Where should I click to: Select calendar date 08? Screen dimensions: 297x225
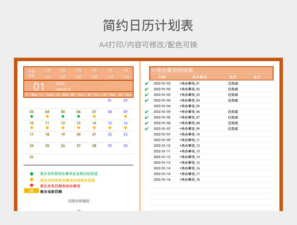tap(110, 112)
